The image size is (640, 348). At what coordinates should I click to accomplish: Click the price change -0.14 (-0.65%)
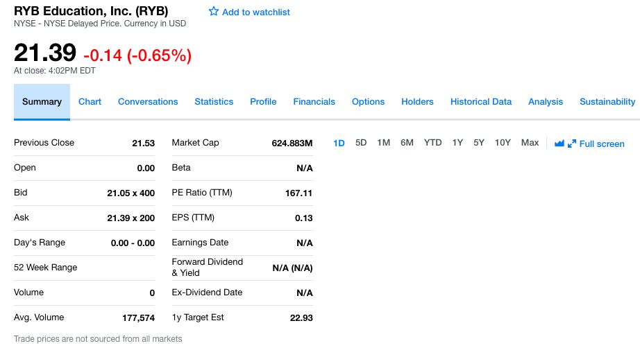click(137, 55)
